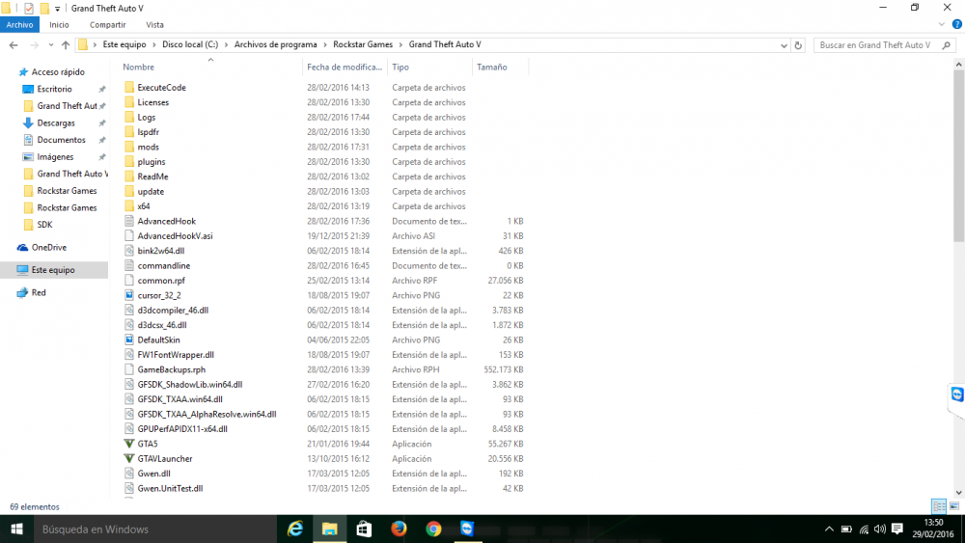Click the Descargas quick access icon
Screen dimensions: 965x543
(x=28, y=123)
